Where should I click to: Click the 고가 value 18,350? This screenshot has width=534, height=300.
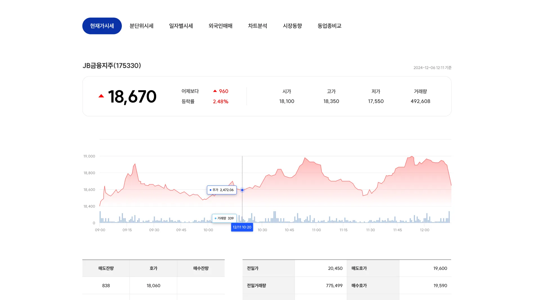(331, 101)
